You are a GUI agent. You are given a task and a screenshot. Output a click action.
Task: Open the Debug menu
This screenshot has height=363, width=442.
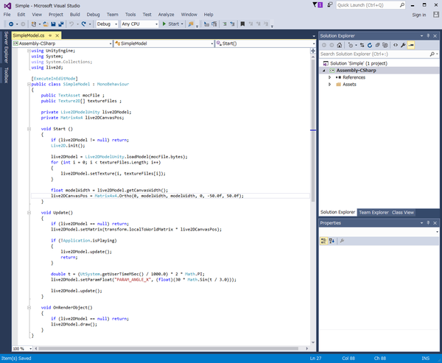coord(93,15)
